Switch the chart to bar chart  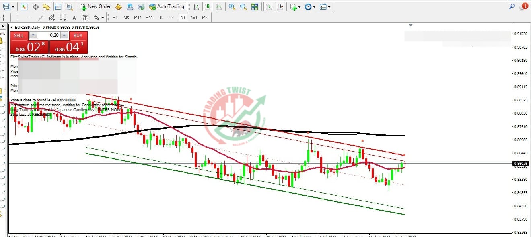coord(196,7)
